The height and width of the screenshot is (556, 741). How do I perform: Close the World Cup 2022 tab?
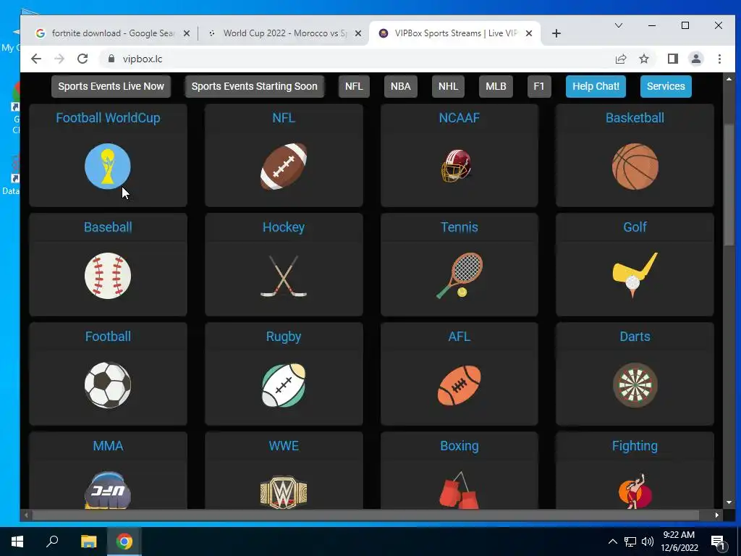click(x=358, y=33)
